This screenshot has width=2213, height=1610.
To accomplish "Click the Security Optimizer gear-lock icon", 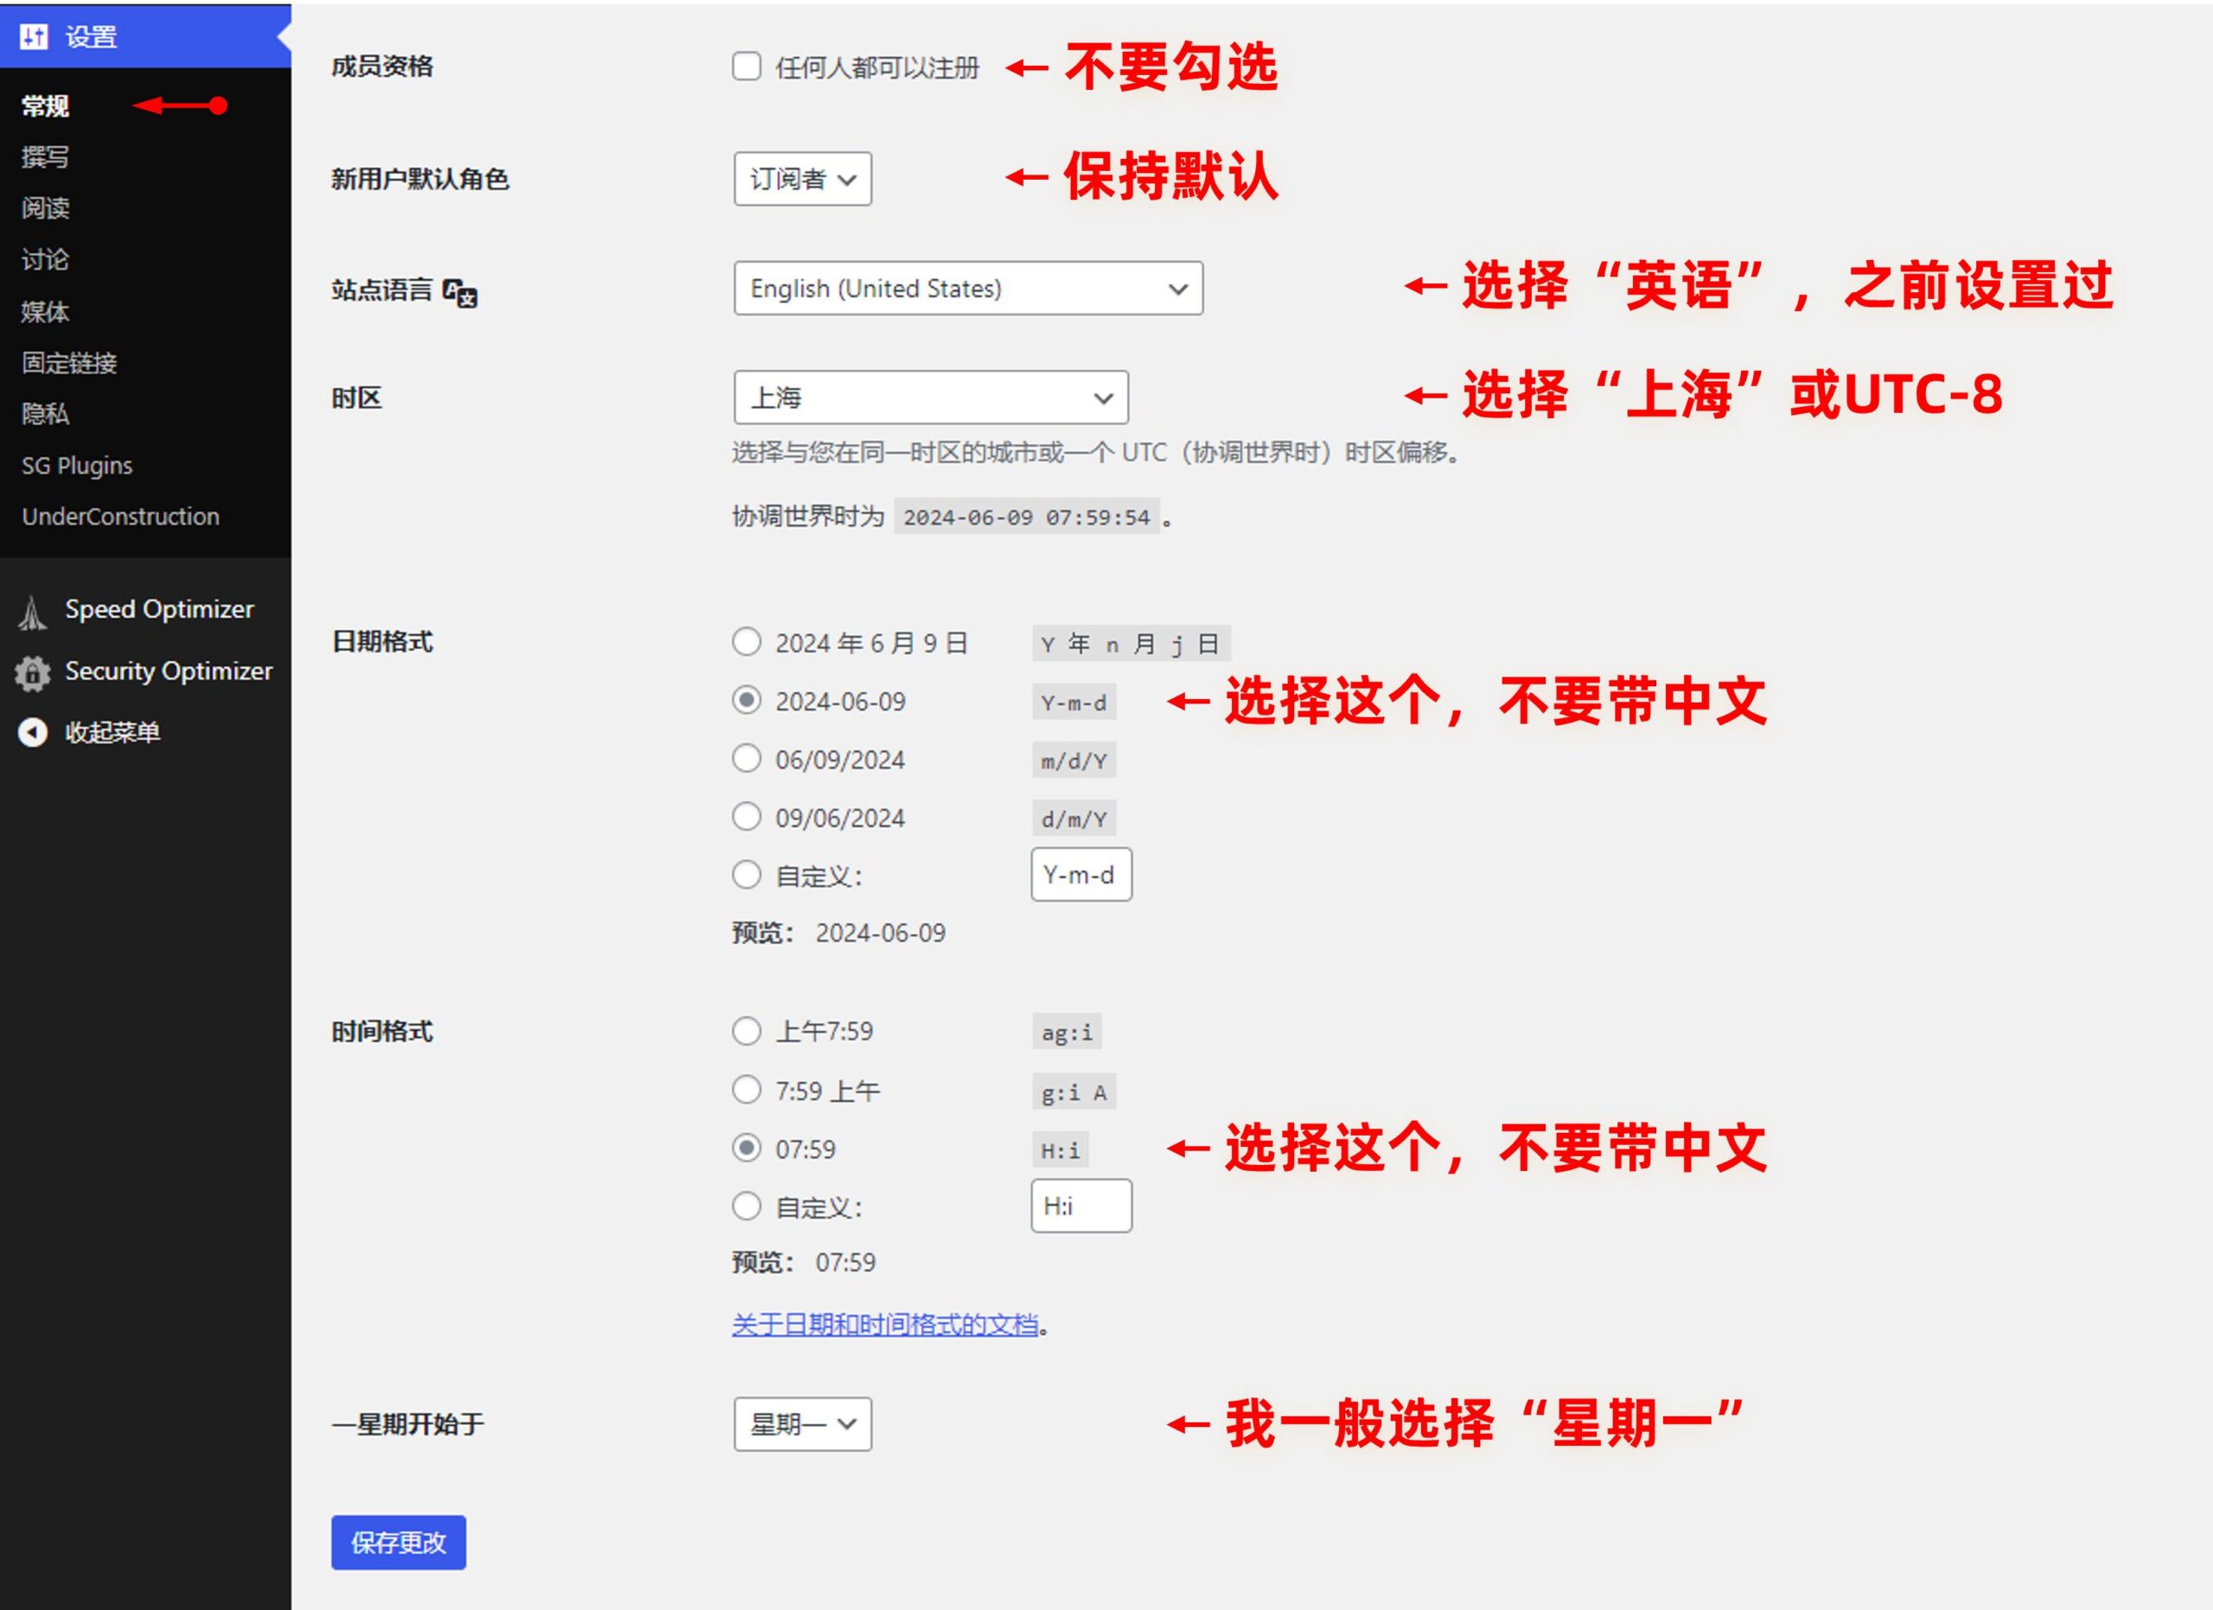I will 32,673.
